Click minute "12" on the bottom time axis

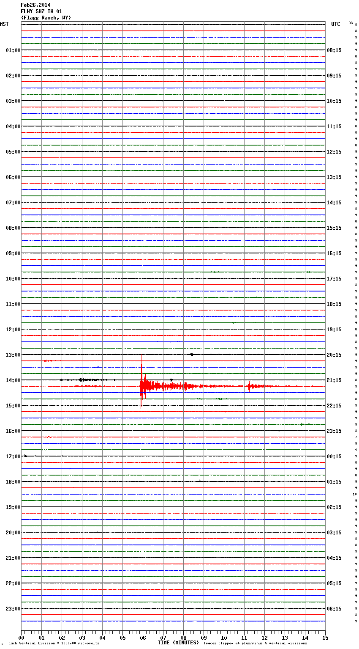(x=264, y=638)
